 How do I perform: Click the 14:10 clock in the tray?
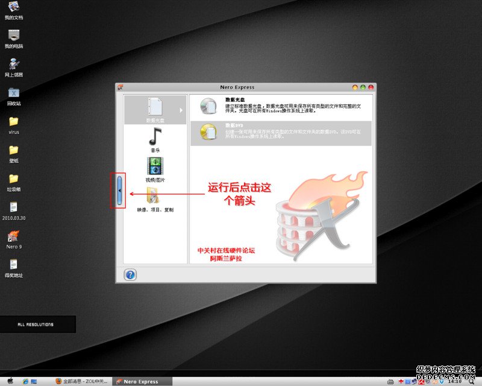click(x=455, y=381)
